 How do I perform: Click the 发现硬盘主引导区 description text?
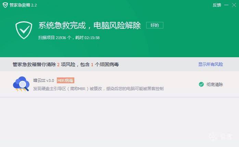click(98, 89)
